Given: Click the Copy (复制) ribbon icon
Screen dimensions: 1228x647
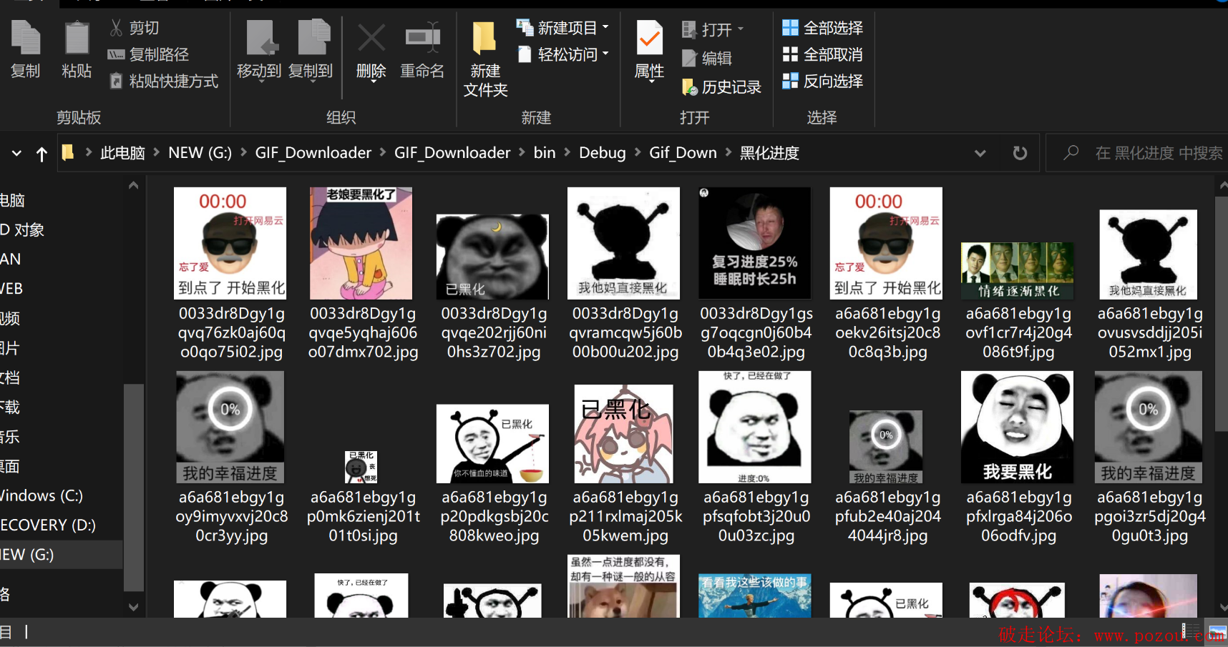Looking at the screenshot, I should pyautogui.click(x=26, y=49).
